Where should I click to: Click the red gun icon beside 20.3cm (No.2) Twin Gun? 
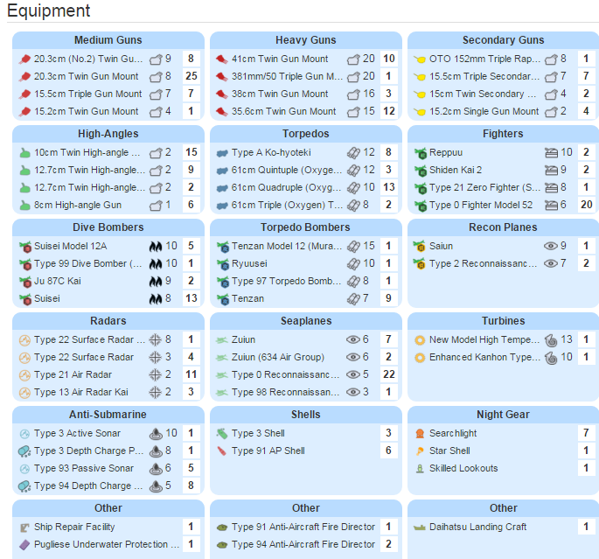[x=24, y=59]
